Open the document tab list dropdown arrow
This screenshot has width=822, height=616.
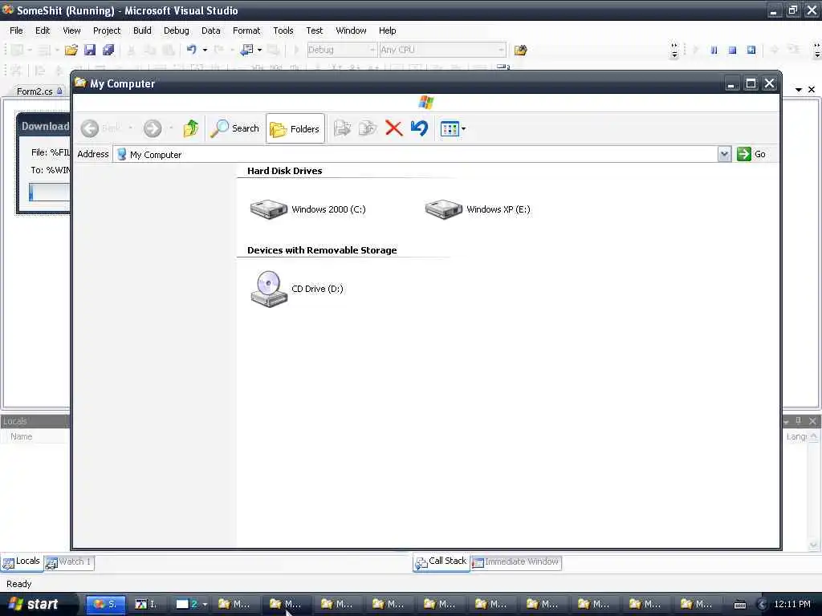click(799, 90)
